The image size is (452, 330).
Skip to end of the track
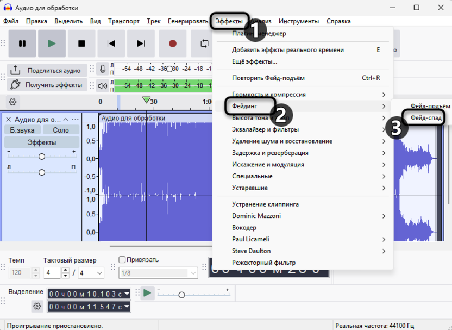pyautogui.click(x=141, y=43)
